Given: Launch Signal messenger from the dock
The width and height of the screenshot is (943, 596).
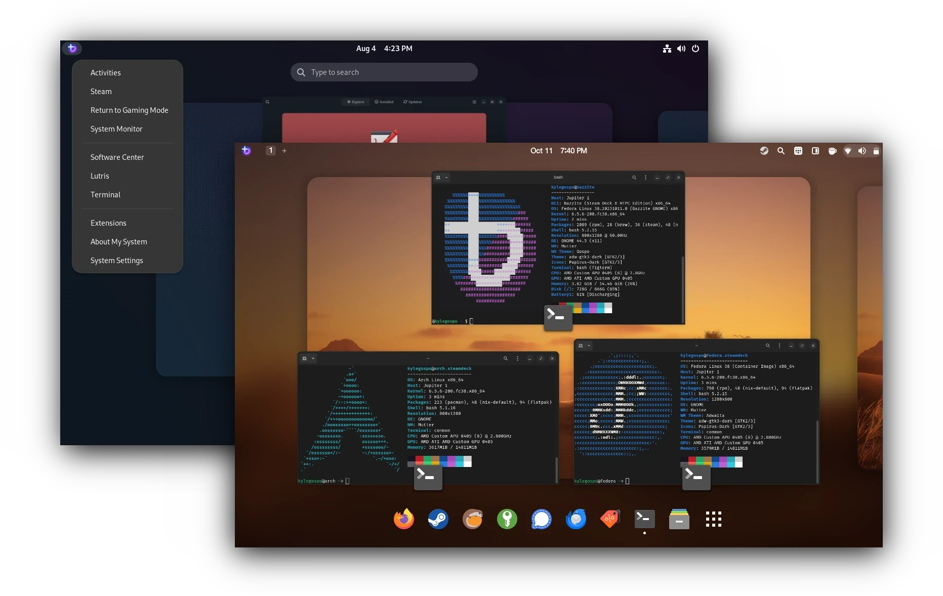Looking at the screenshot, I should point(541,519).
